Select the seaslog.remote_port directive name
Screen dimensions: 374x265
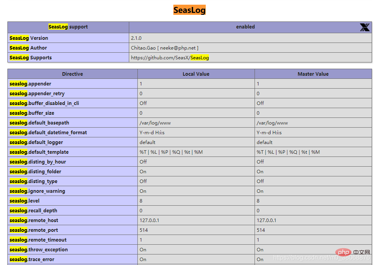[x=34, y=230]
